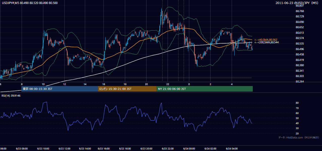Select the London 15:30-21:00 JST session bar

[127, 89]
